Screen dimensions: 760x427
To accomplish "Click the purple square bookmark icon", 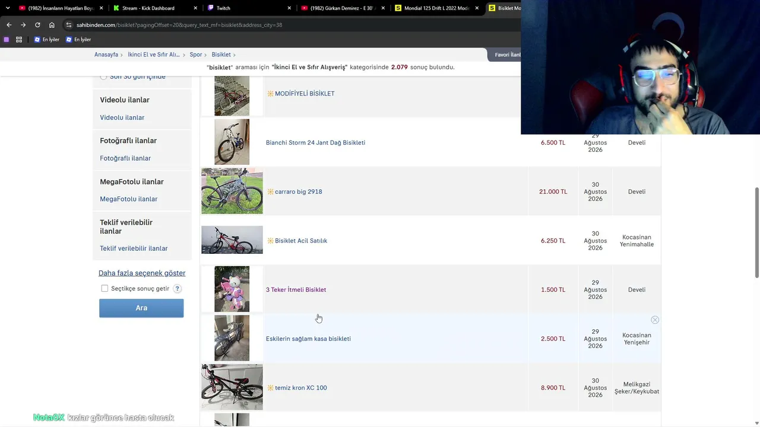I will pos(7,40).
